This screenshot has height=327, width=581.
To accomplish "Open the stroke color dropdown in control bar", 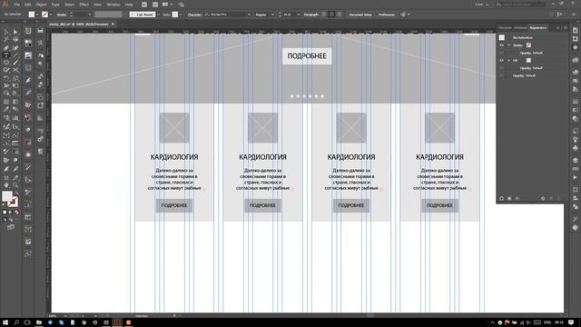I will (x=51, y=15).
